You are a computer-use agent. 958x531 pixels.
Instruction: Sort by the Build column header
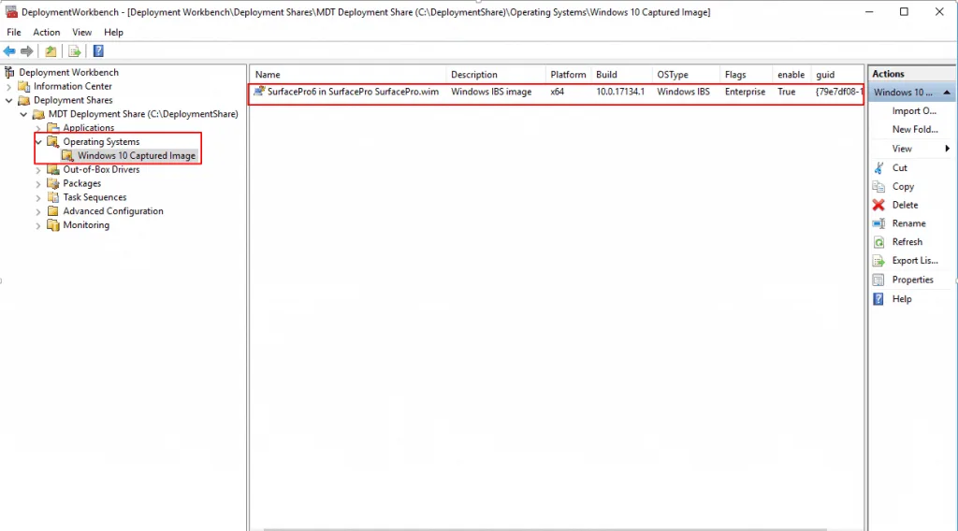click(x=621, y=75)
